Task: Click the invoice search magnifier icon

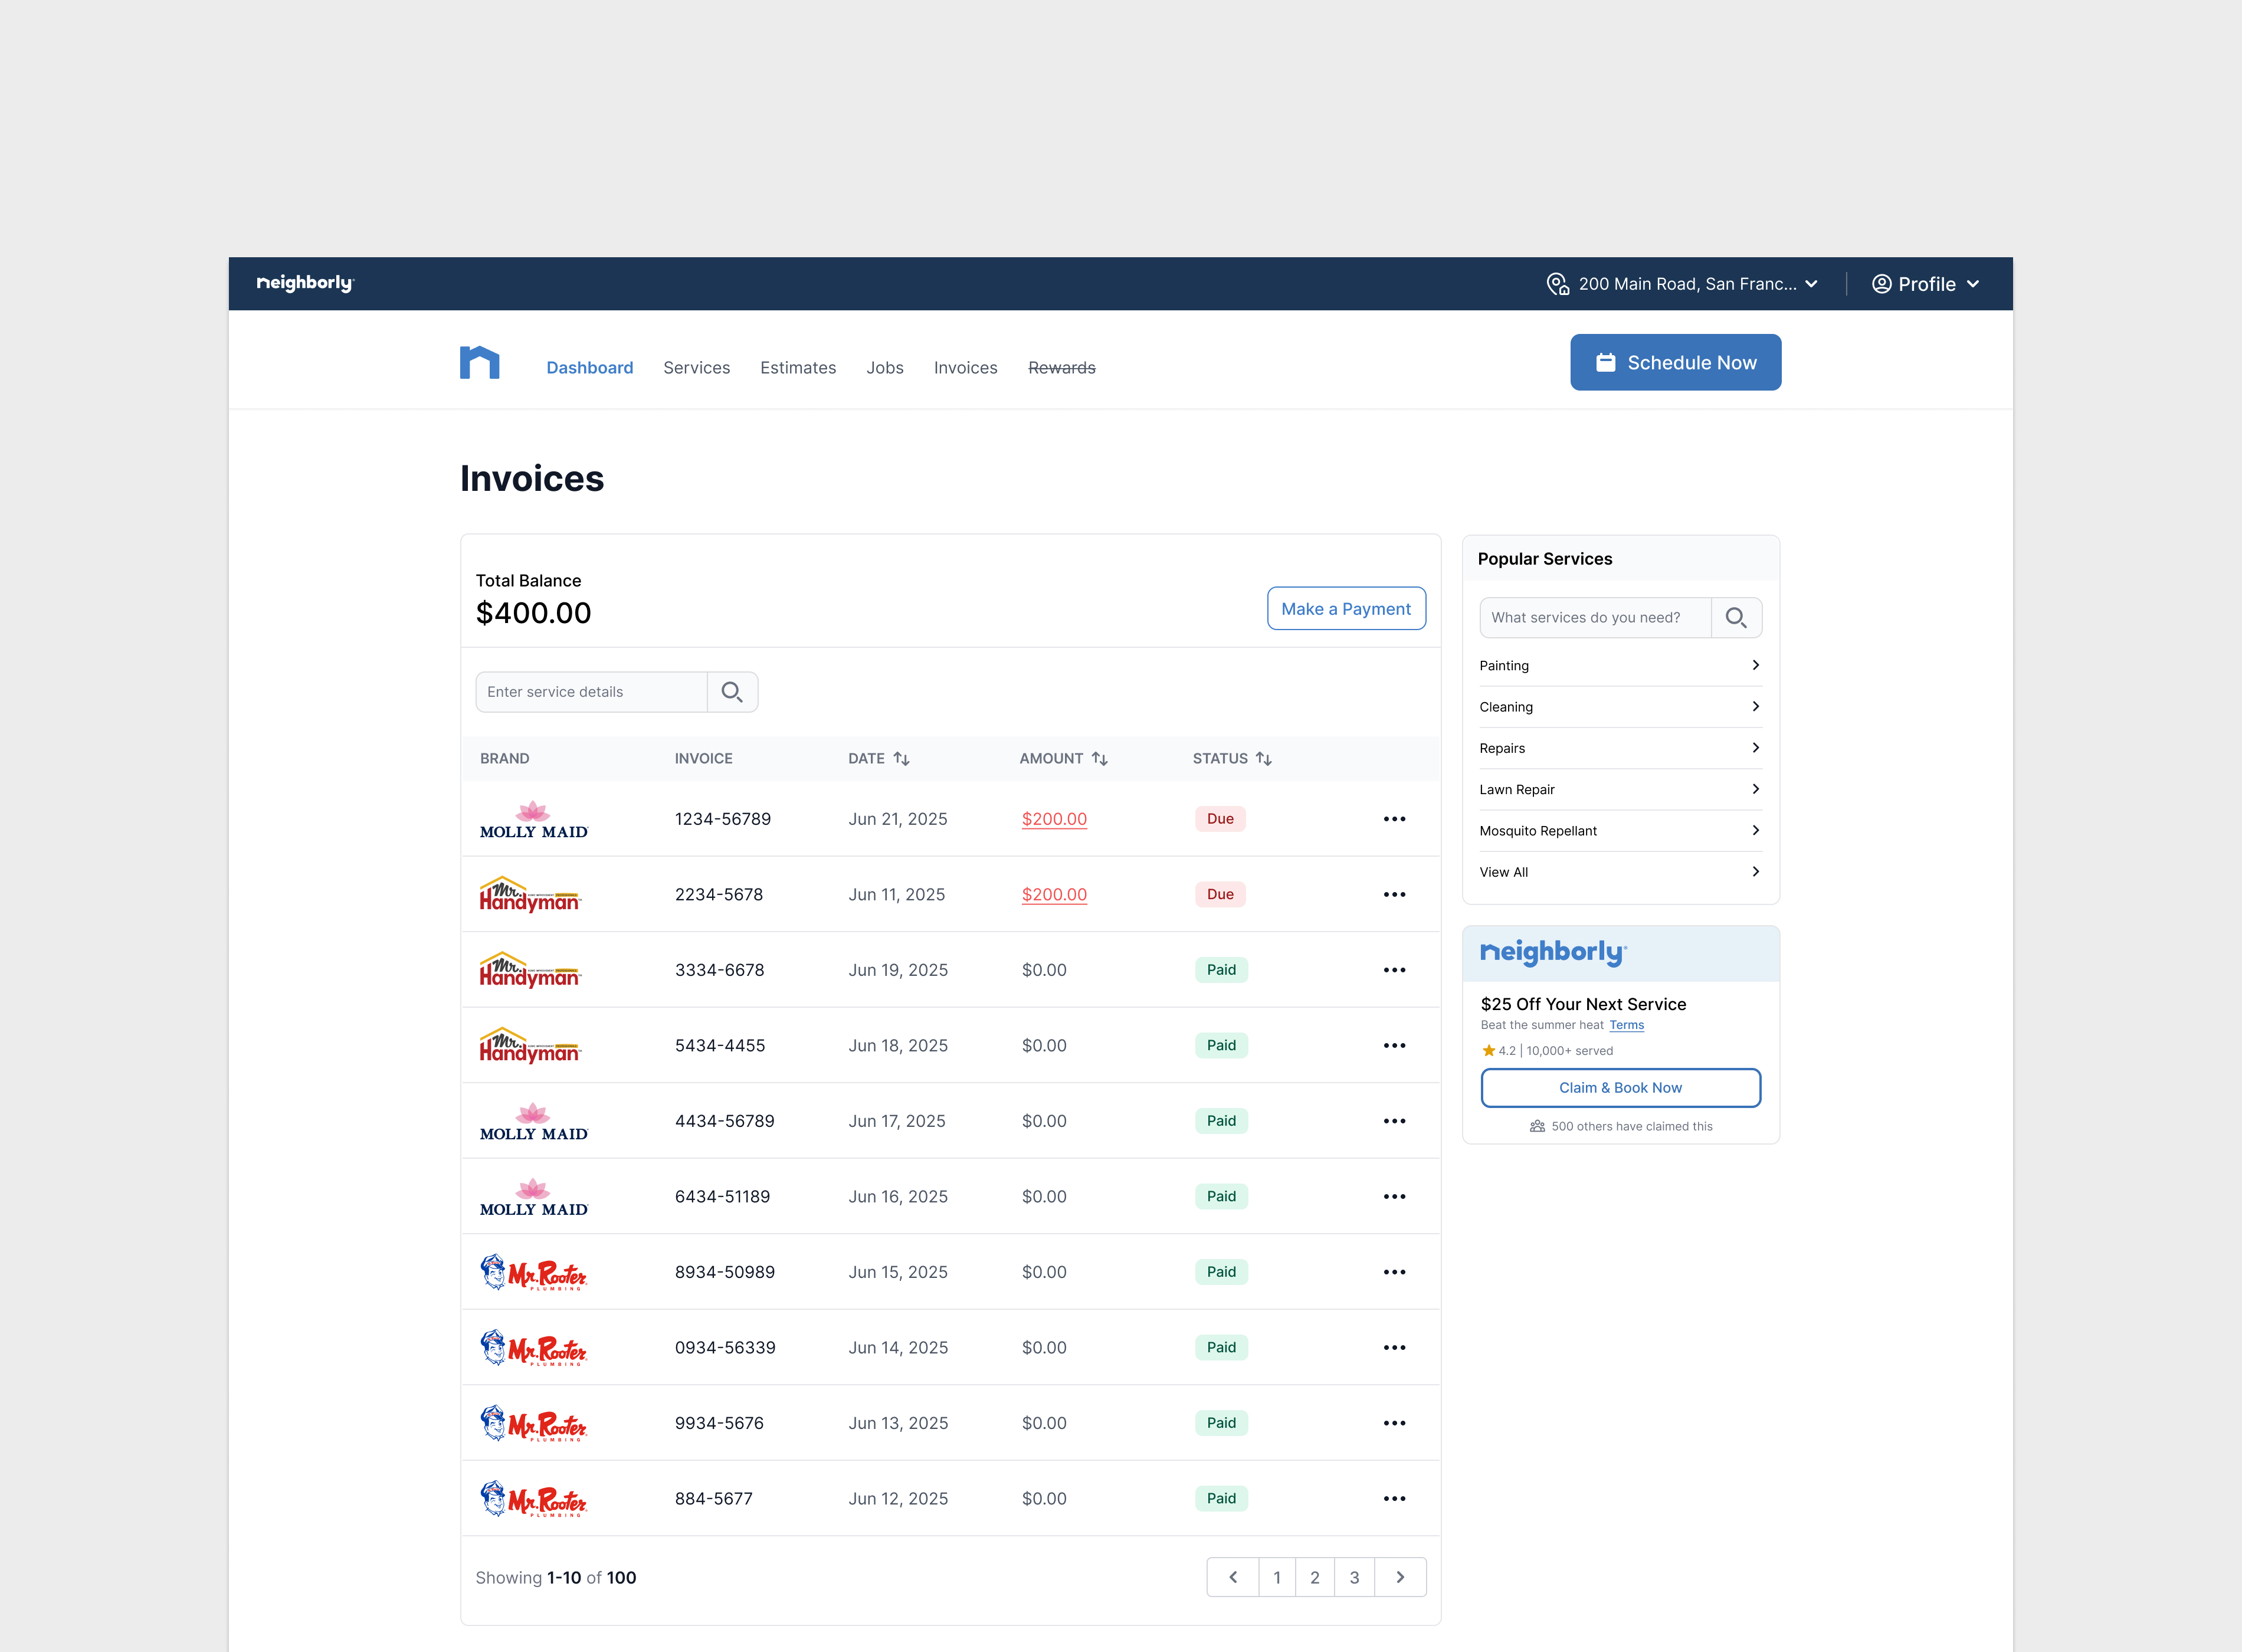Action: click(732, 692)
